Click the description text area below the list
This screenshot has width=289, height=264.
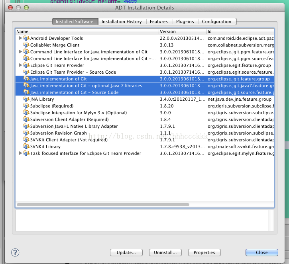(x=144, y=220)
